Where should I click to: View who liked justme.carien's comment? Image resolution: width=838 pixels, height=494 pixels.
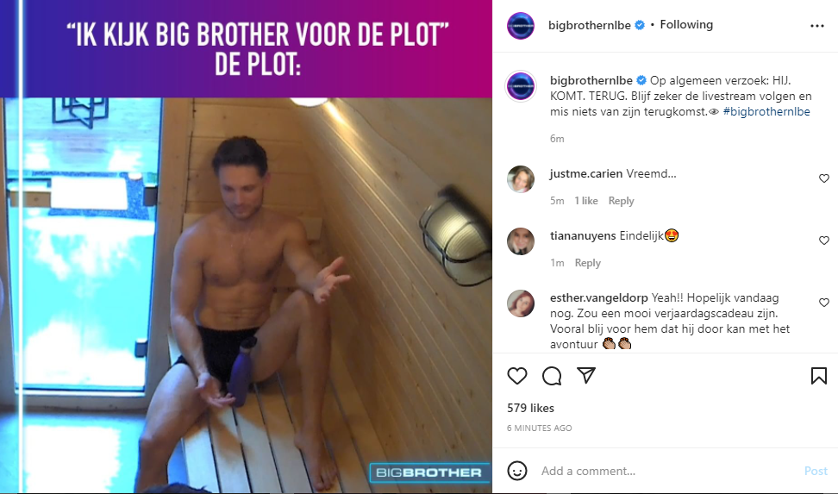(586, 201)
